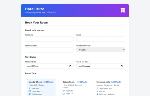Click the Room Type heading
The width and height of the screenshot is (150, 96).
click(x=31, y=73)
